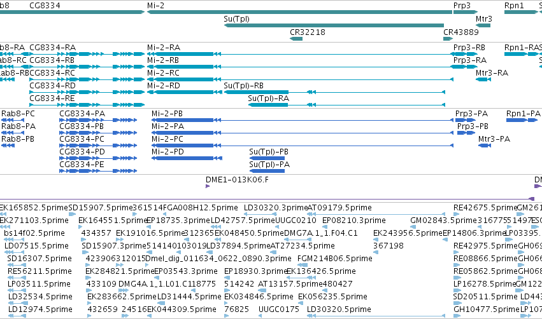Click the 432659 EST label
This screenshot has width=542, height=319.
(103, 309)
